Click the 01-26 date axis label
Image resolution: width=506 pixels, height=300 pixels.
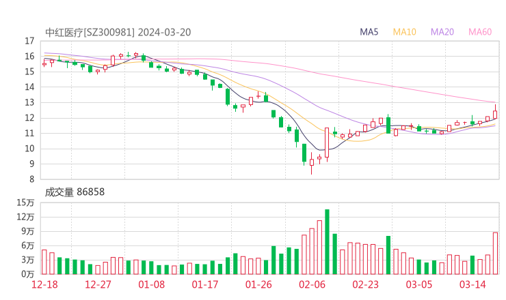[258, 284]
